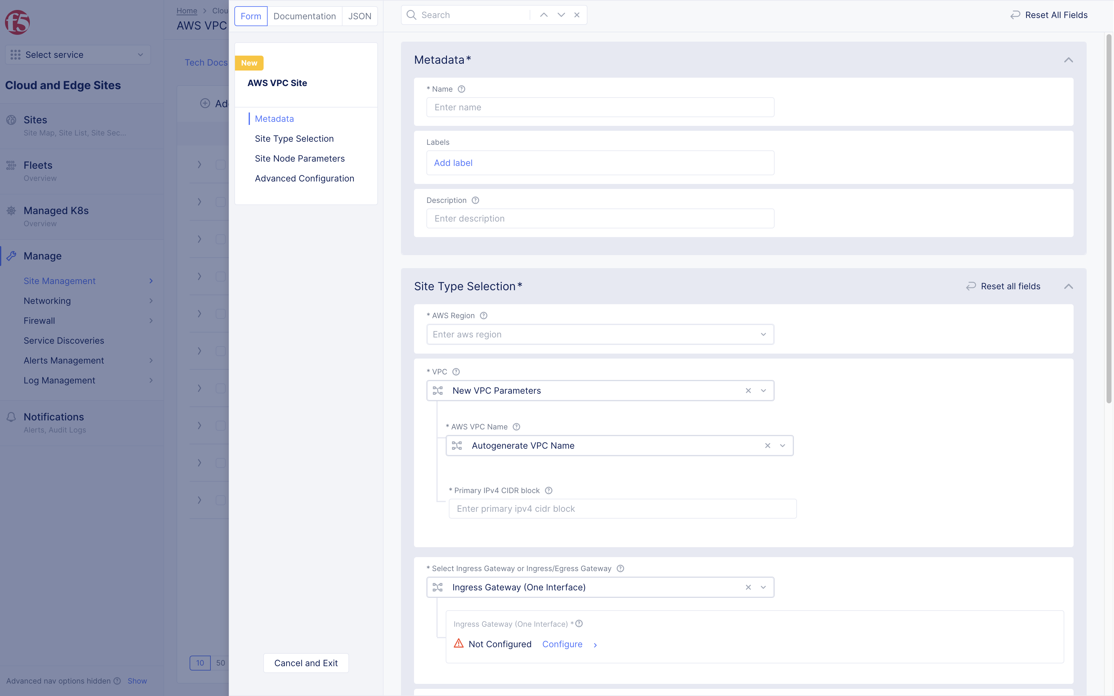Open the AWS Region dropdown

(x=763, y=335)
